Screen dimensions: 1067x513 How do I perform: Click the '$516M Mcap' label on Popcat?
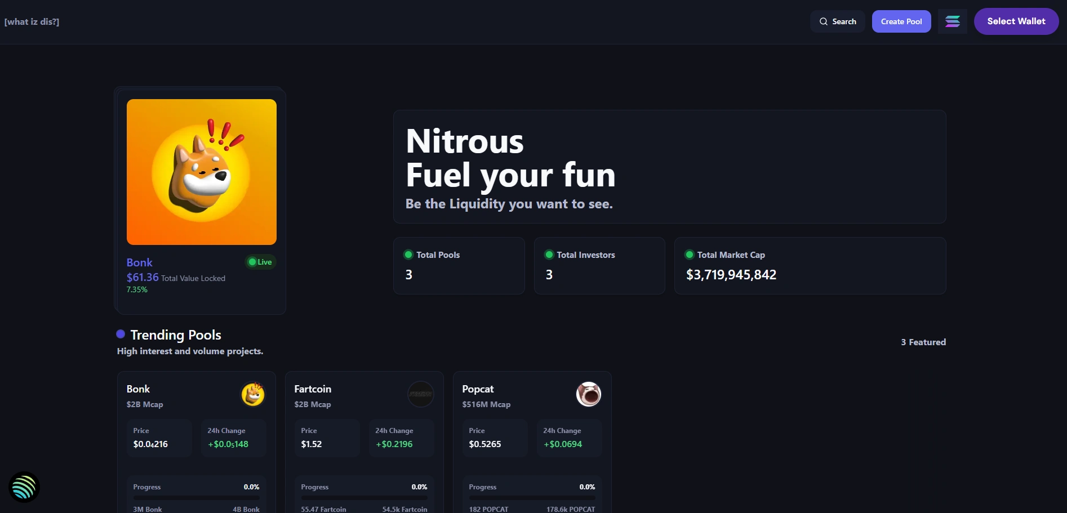pos(486,404)
